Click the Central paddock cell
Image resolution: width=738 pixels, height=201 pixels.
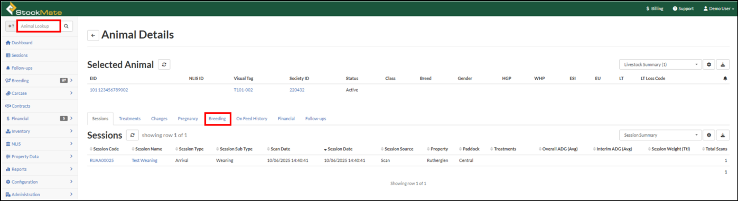[466, 160]
